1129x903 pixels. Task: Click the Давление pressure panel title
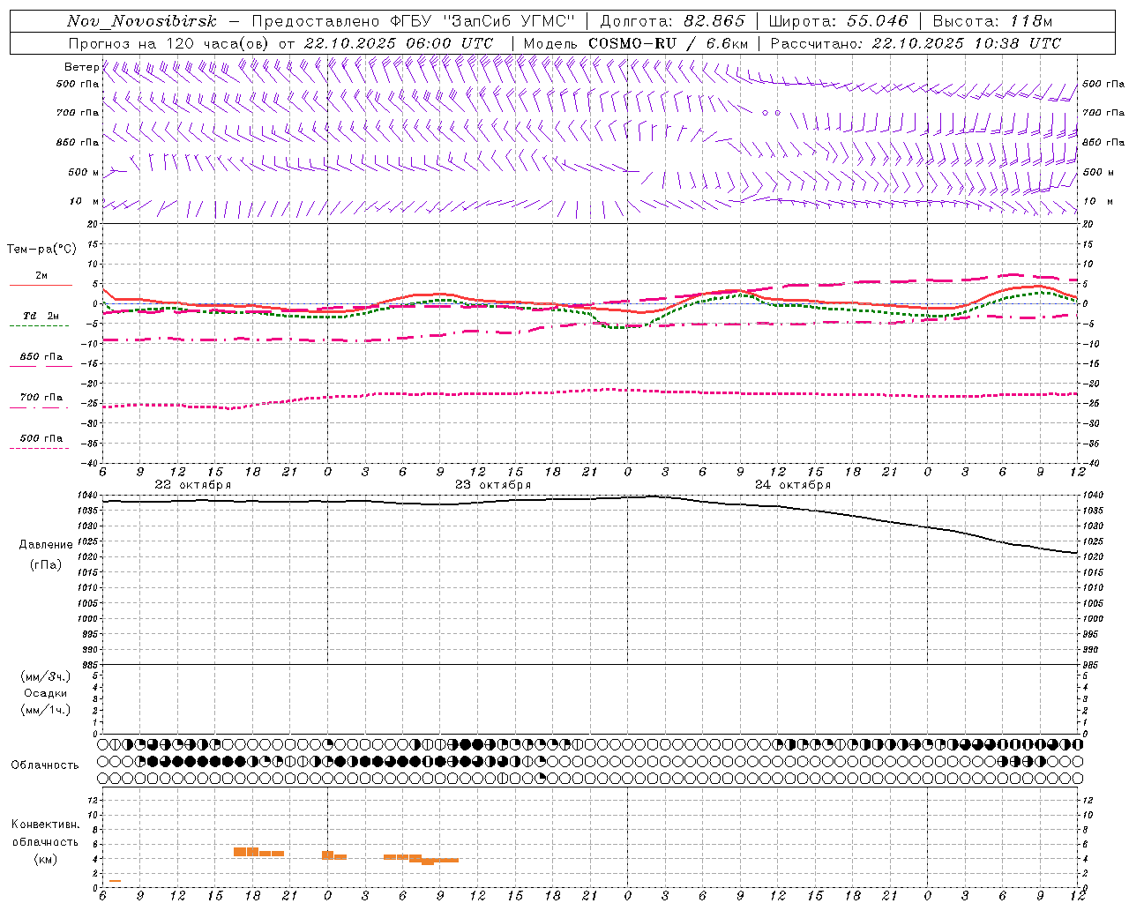coord(46,545)
